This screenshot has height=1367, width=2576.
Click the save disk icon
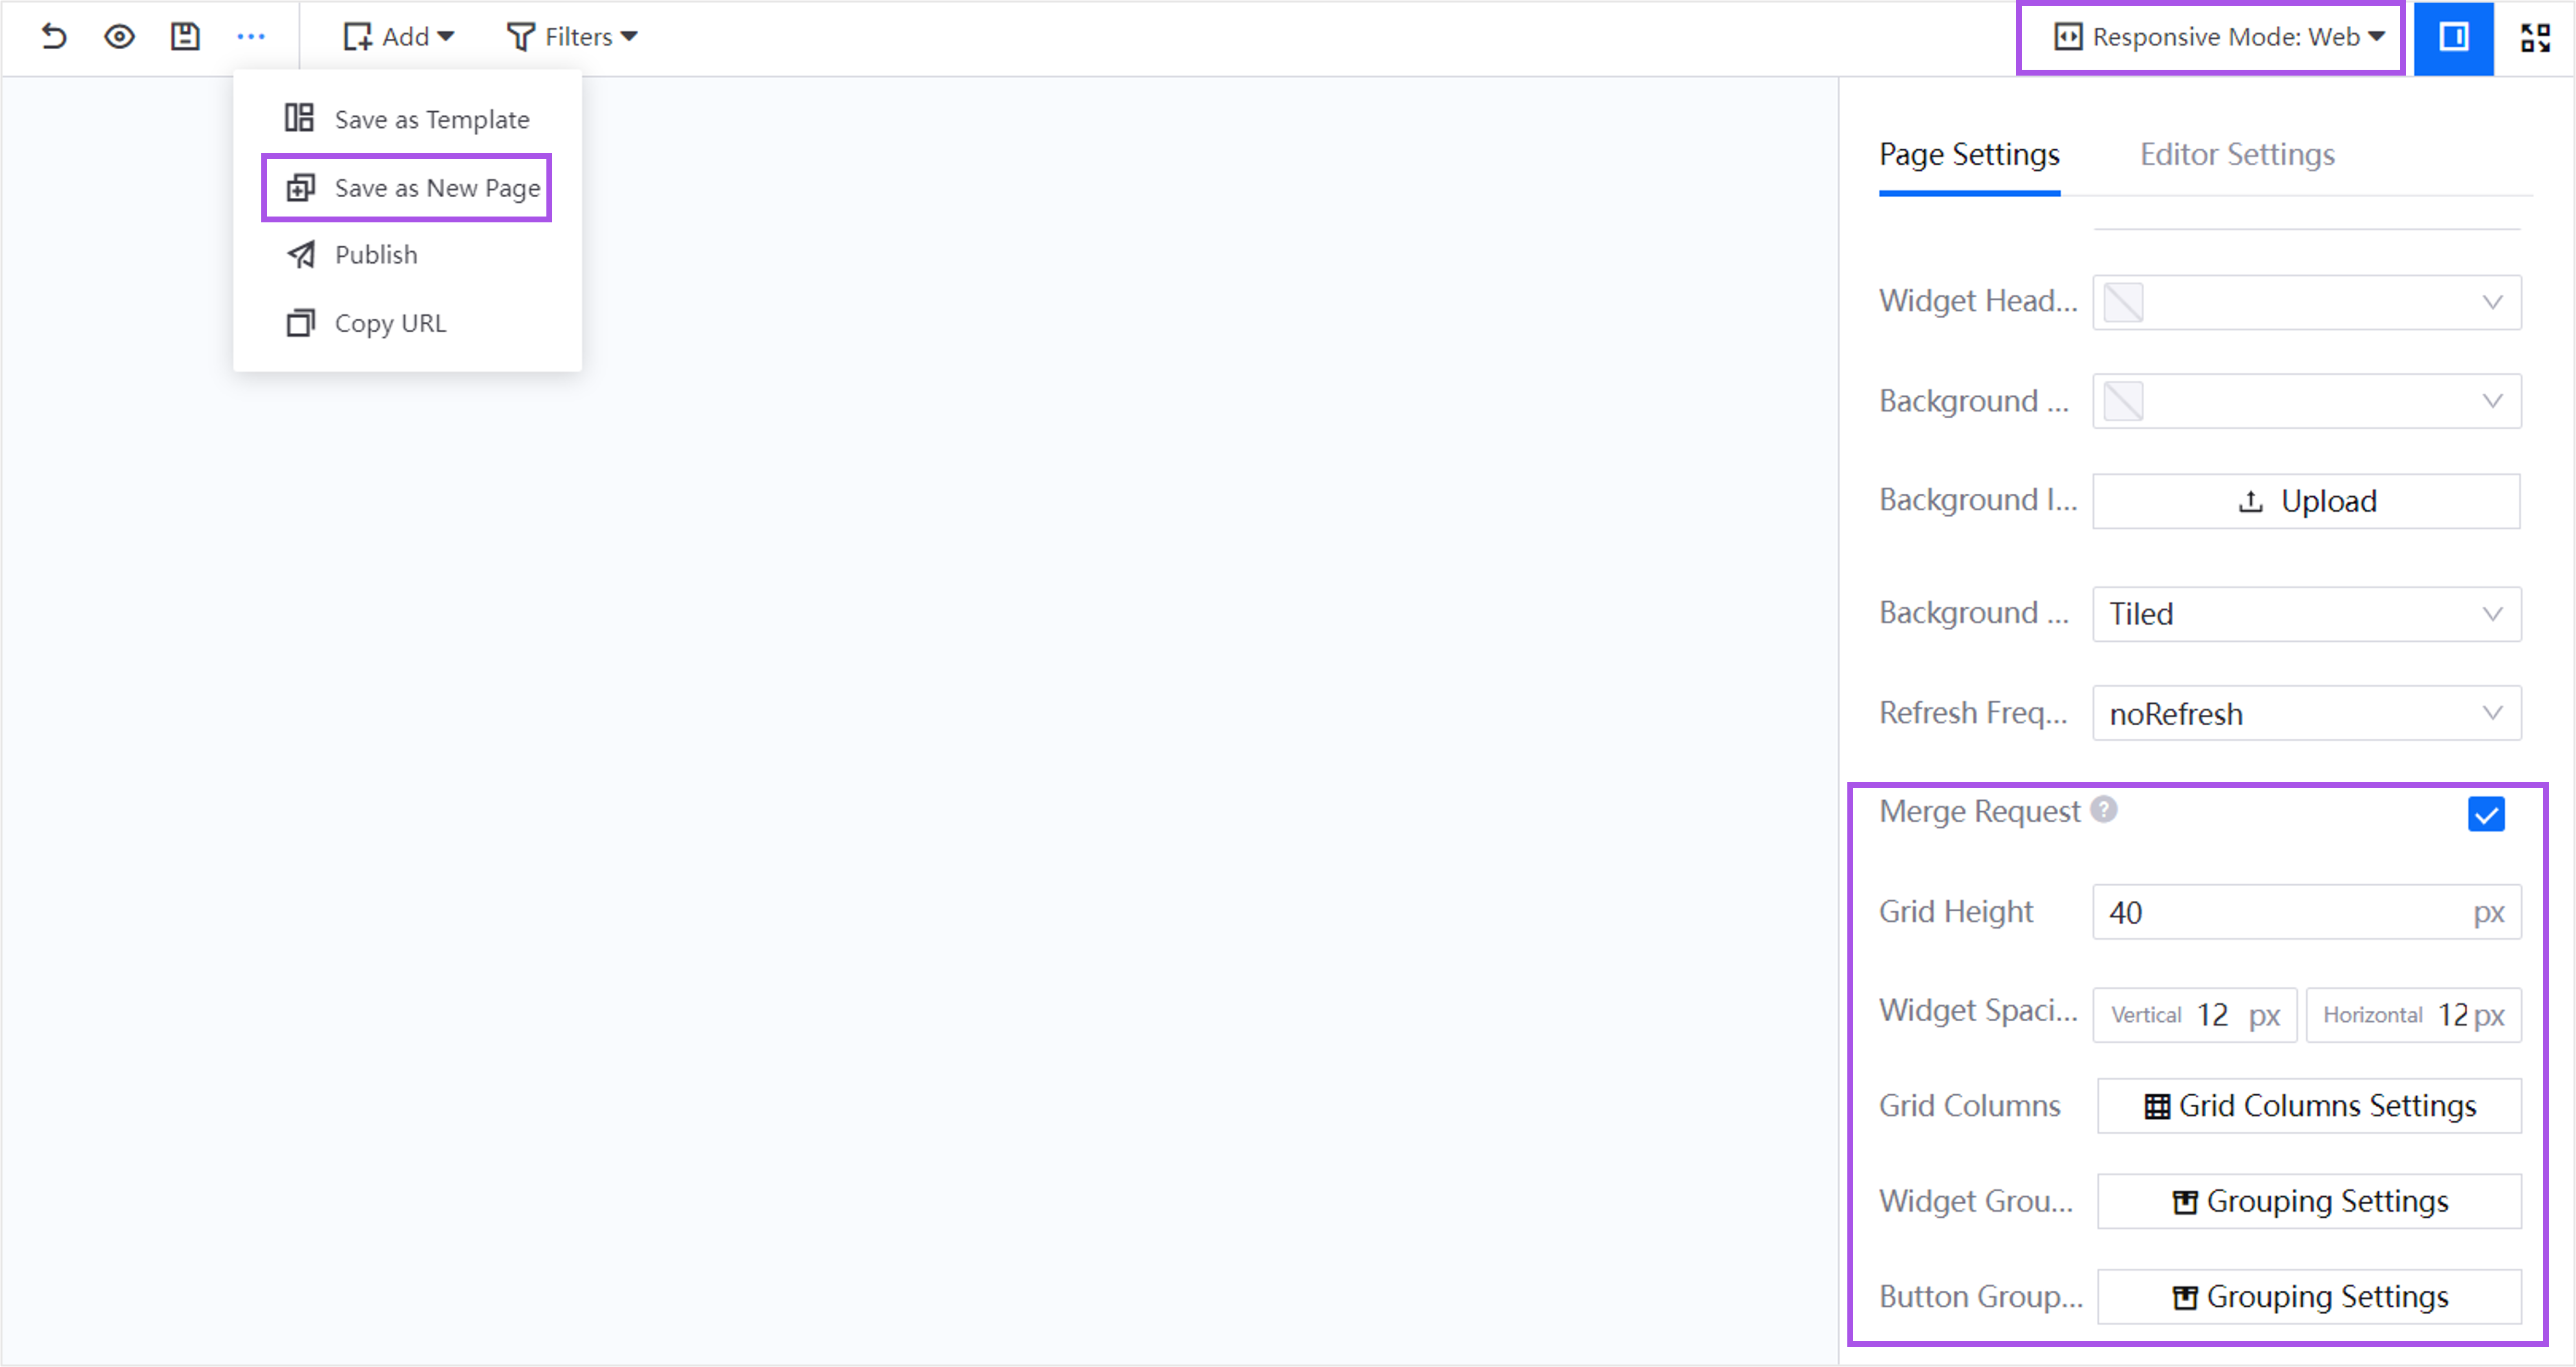pyautogui.click(x=185, y=37)
